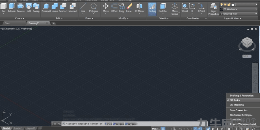This screenshot has width=260, height=130.
Task: Select the 3D Modeling workspace
Action: click(243, 105)
